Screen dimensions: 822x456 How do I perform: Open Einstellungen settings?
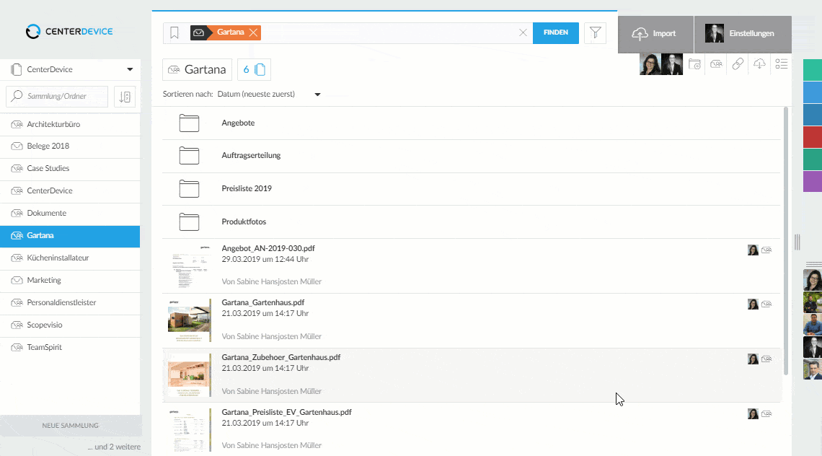pos(743,34)
